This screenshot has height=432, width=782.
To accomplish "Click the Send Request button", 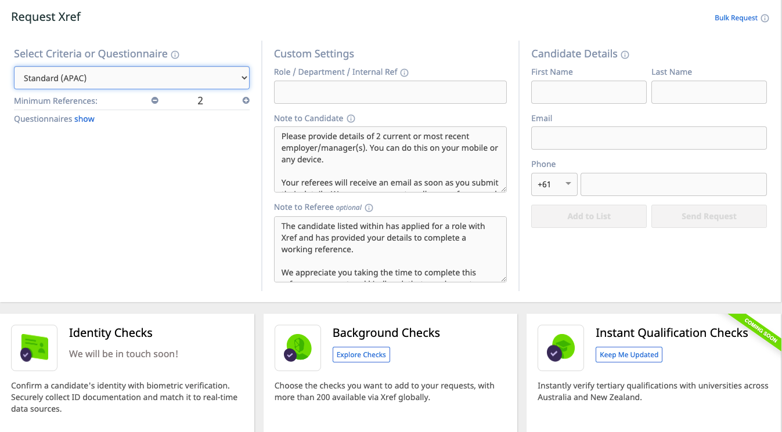I will pyautogui.click(x=709, y=216).
